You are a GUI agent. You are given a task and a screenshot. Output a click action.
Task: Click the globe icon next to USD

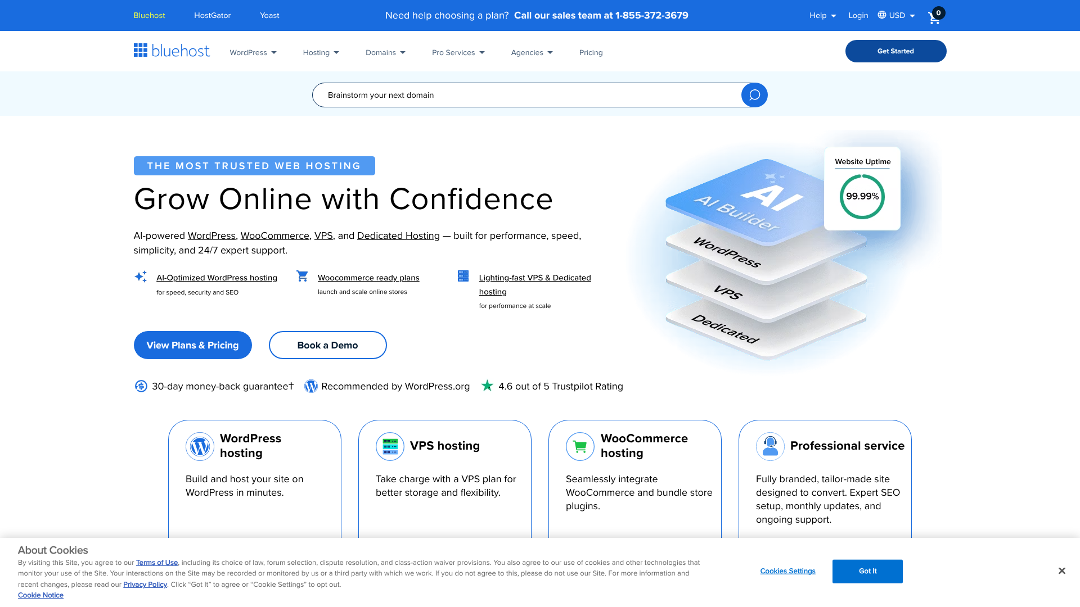pos(882,15)
